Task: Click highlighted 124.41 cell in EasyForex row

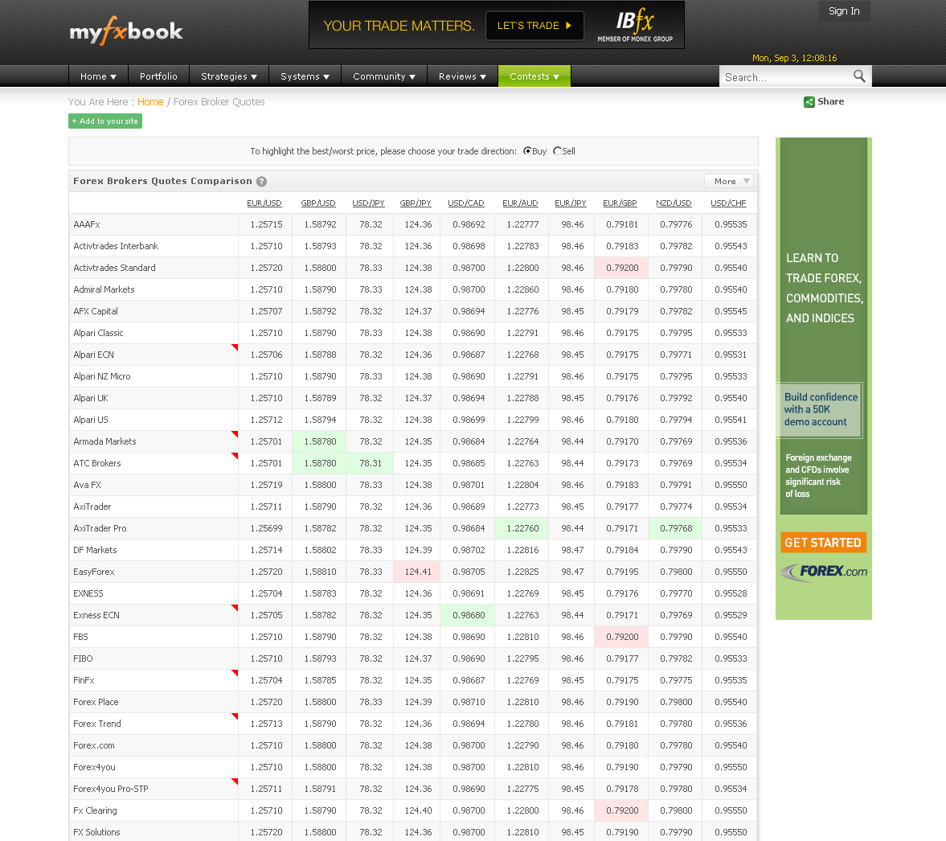Action: 418,572
